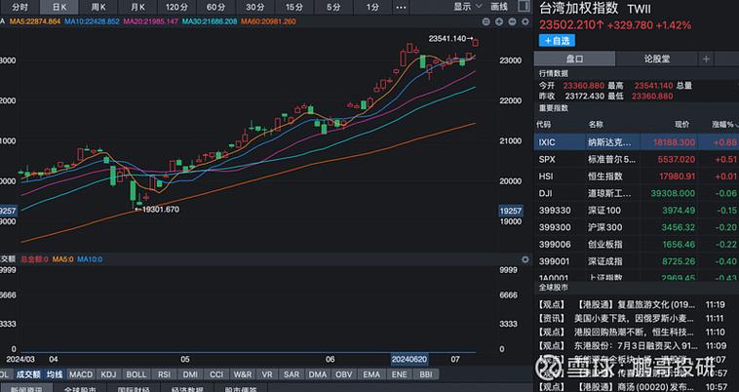Open the more timeframes ellipsis menu
This screenshot has height=392, width=739.
(x=401, y=7)
